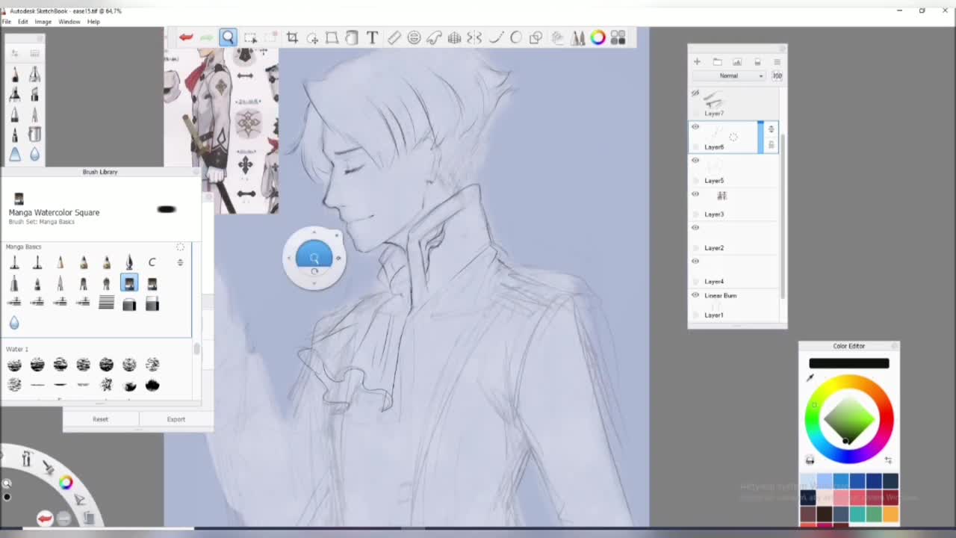Click the zoom puck center
The height and width of the screenshot is (538, 956).
314,258
